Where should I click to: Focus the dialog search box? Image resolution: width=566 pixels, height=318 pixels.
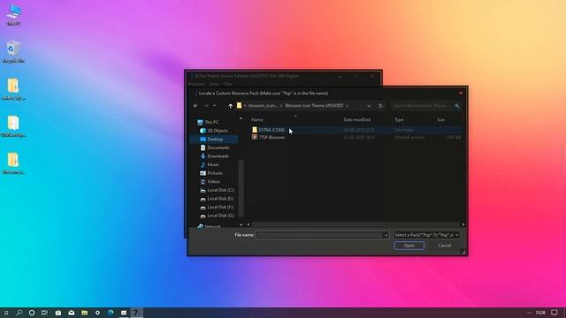(x=423, y=106)
